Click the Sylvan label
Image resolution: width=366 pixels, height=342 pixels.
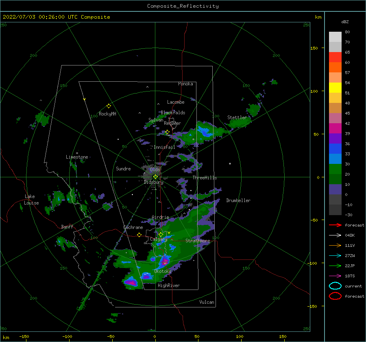pyautogui.click(x=156, y=120)
